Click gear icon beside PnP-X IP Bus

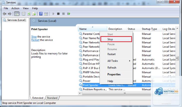81,68
